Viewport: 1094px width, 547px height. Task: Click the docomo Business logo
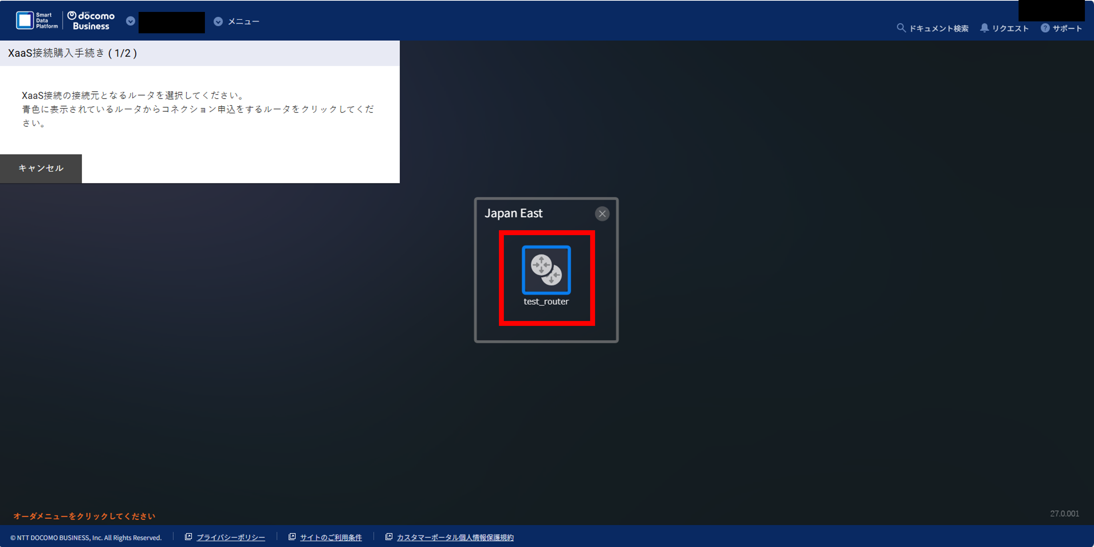[91, 20]
